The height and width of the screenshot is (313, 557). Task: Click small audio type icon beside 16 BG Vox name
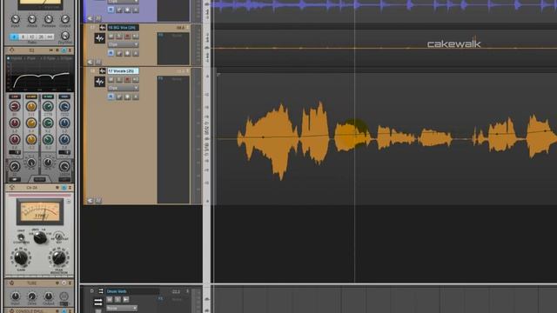(103, 28)
